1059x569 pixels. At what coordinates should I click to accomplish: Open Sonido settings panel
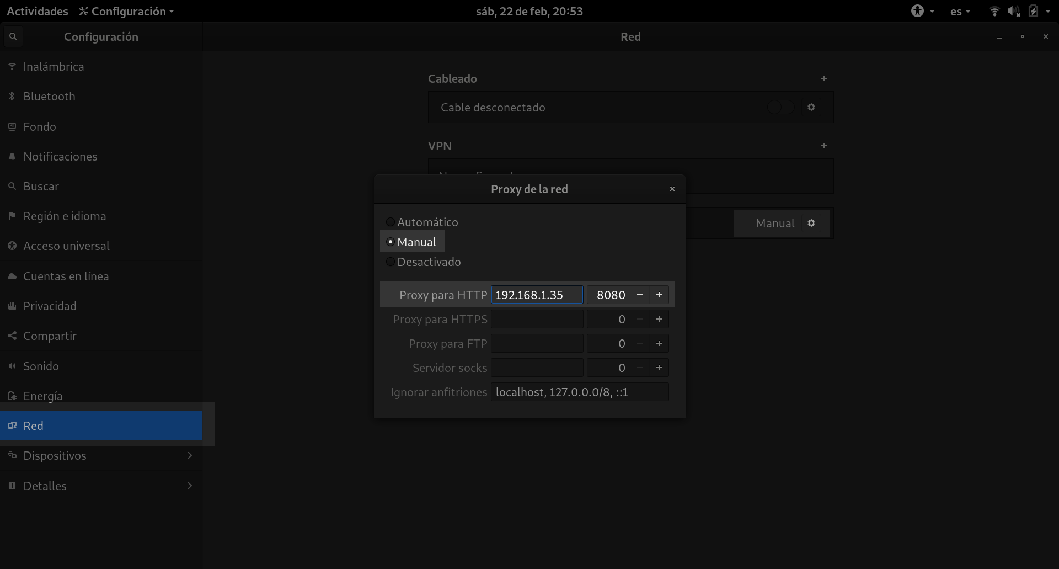(101, 366)
